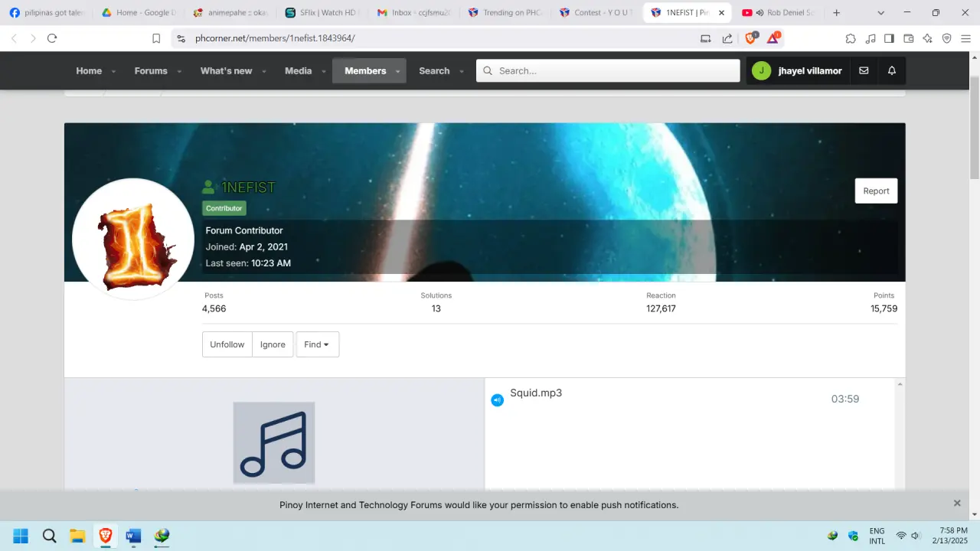Play the Squid.mp3 track
Viewport: 980px width, 551px height.
[536, 393]
